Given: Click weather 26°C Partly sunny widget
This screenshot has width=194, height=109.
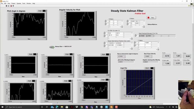Looking at the screenshot, I should pyautogui.click(x=156, y=107).
